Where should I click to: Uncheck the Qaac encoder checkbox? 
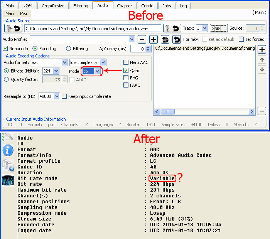tap(126, 71)
